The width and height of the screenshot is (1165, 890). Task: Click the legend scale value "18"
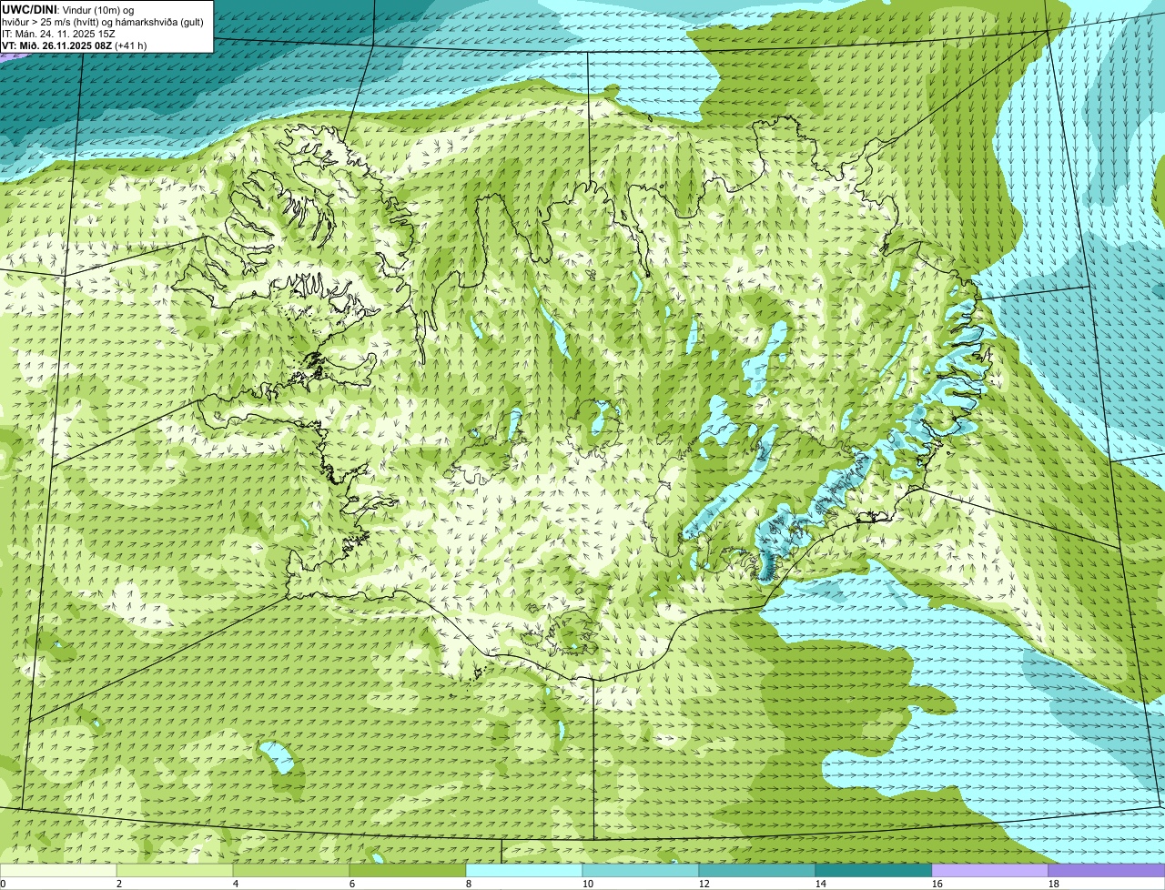(x=1054, y=884)
